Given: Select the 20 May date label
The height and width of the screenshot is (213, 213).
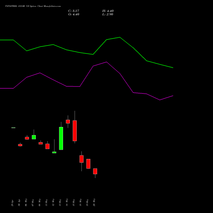Looking at the screenshot, I should point(94,202).
